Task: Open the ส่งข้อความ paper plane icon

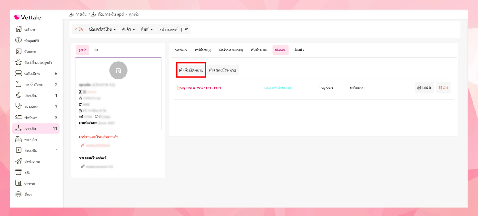Action: (x=18, y=161)
